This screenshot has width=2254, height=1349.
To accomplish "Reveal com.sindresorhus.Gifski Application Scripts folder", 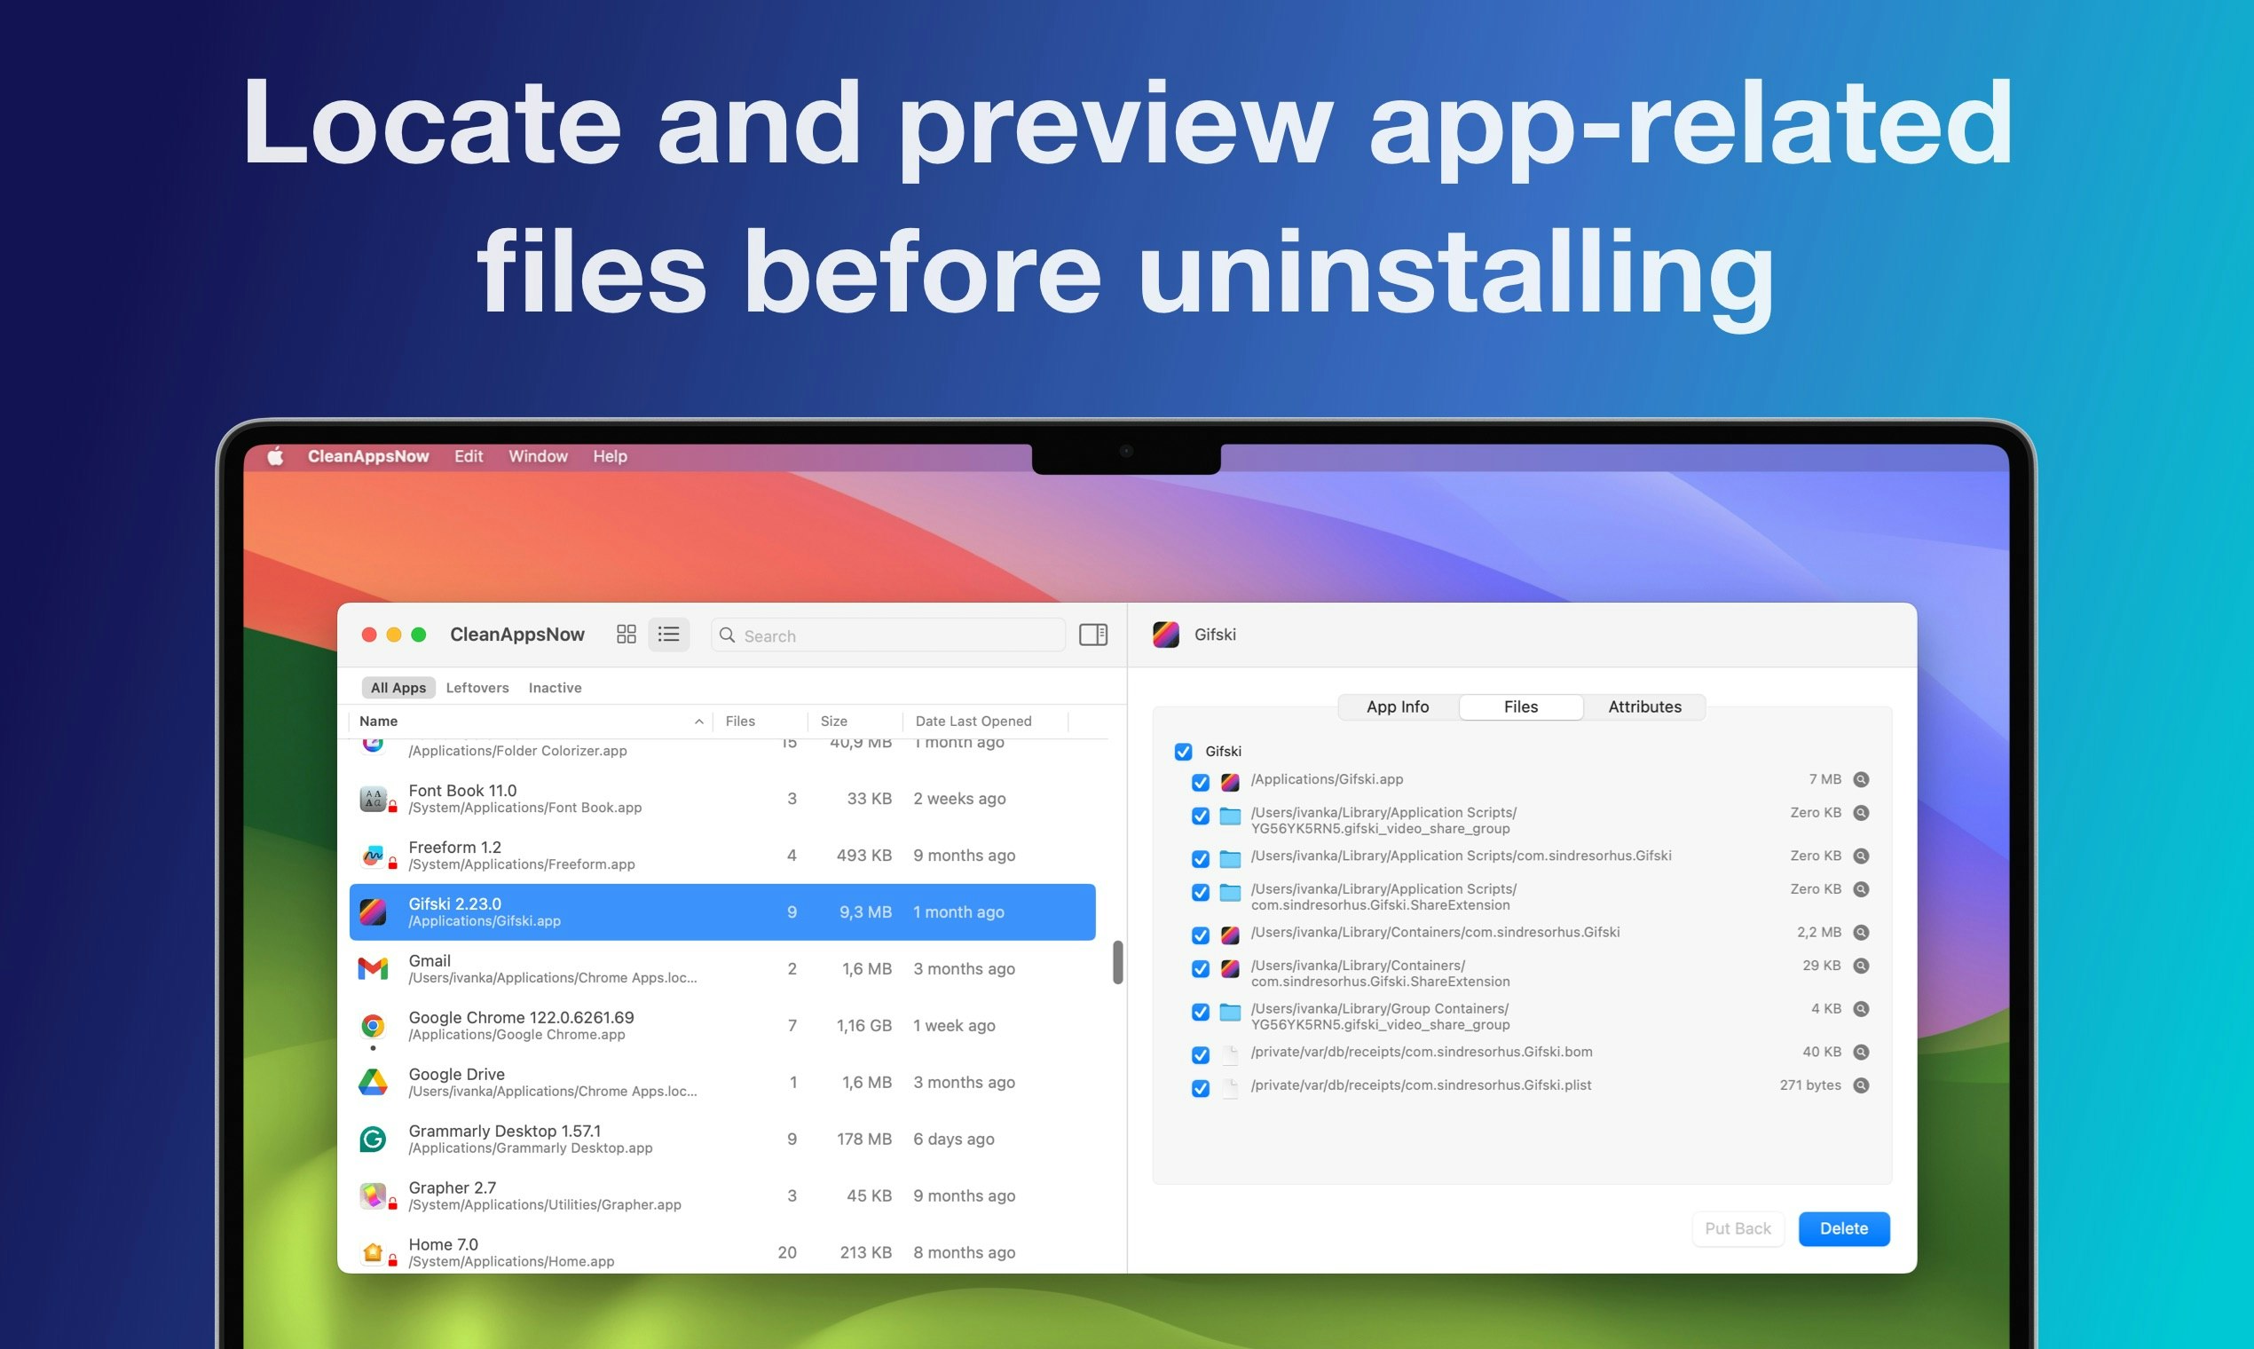I will (x=1862, y=856).
